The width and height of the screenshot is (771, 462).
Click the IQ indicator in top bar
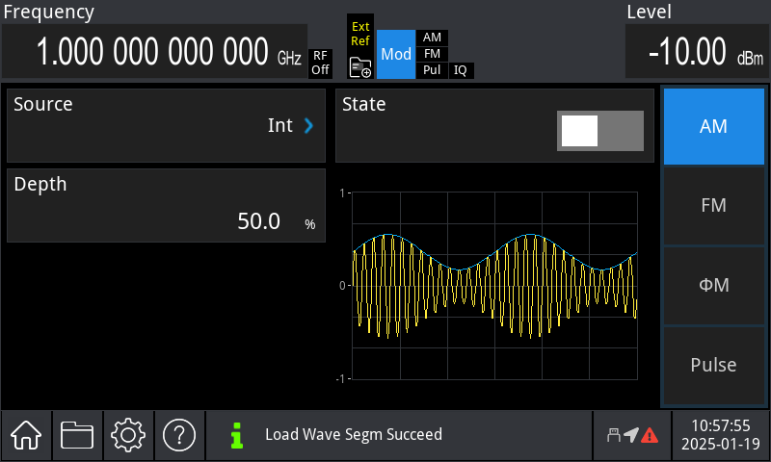[461, 70]
